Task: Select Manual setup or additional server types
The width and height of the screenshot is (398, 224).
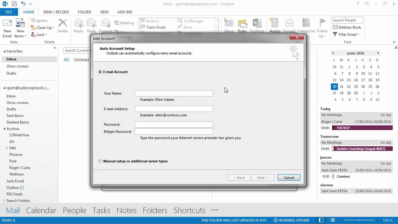Action: click(x=100, y=161)
